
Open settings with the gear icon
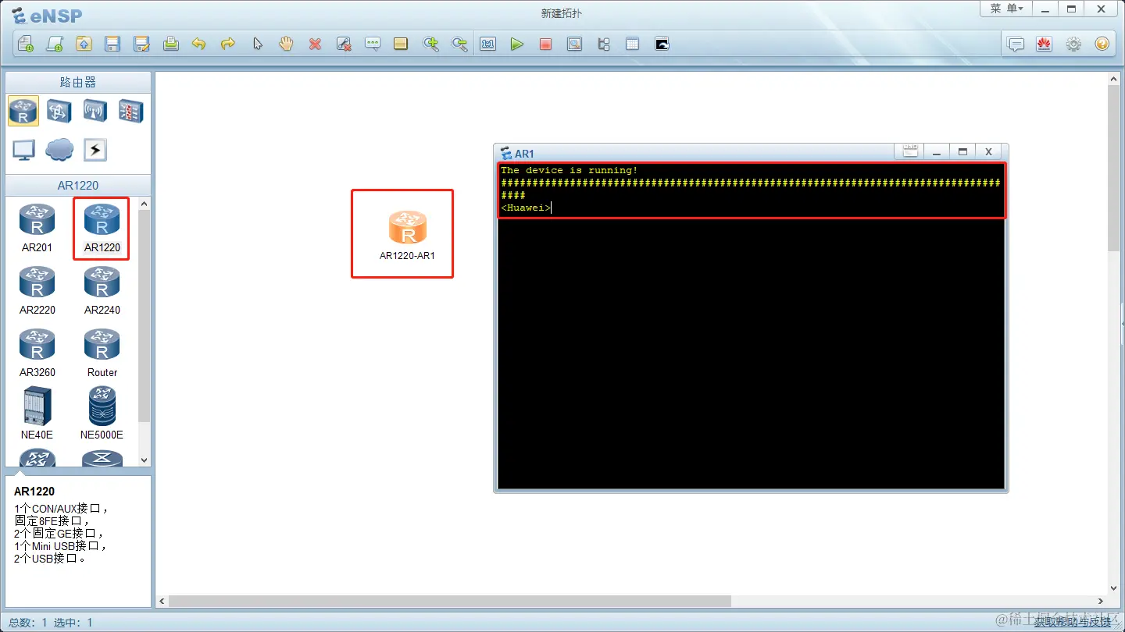pos(1073,44)
